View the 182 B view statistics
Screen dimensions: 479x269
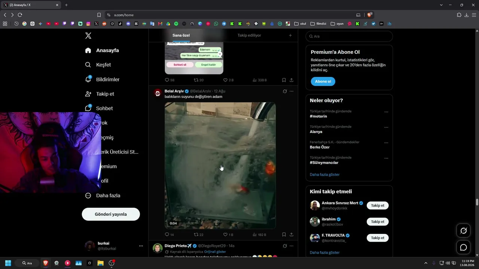pos(260,235)
